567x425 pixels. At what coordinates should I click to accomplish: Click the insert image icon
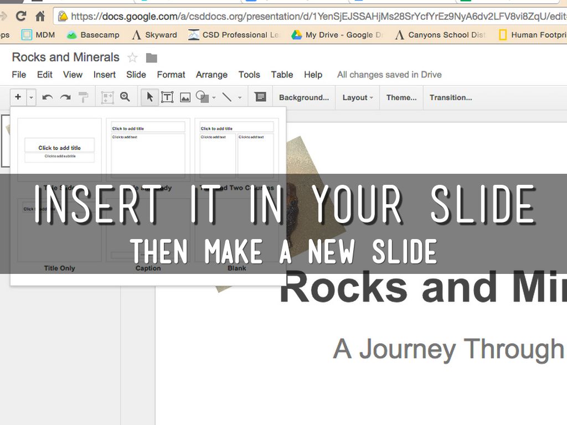pyautogui.click(x=185, y=97)
